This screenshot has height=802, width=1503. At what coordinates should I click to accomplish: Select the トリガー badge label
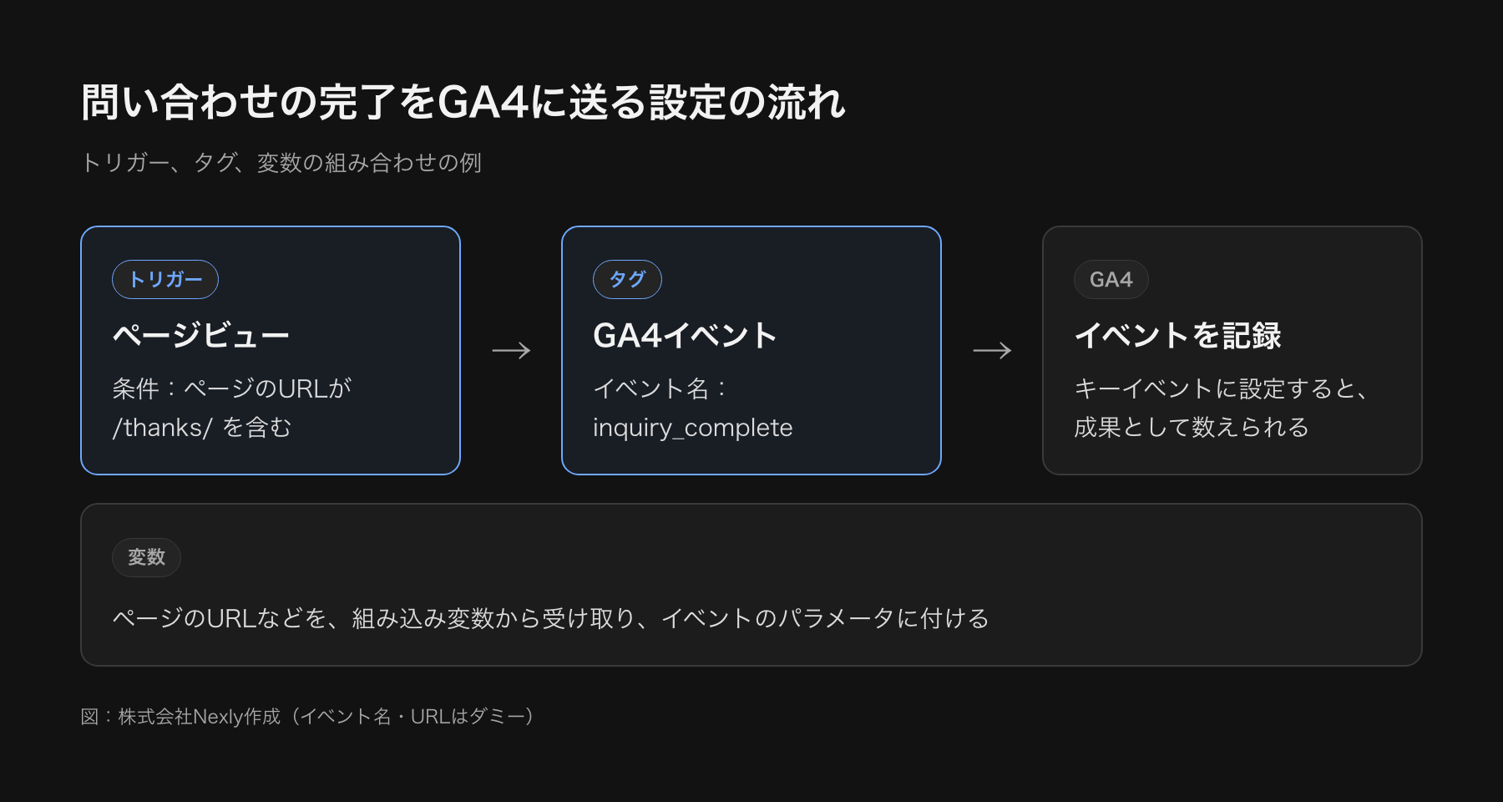coord(165,280)
